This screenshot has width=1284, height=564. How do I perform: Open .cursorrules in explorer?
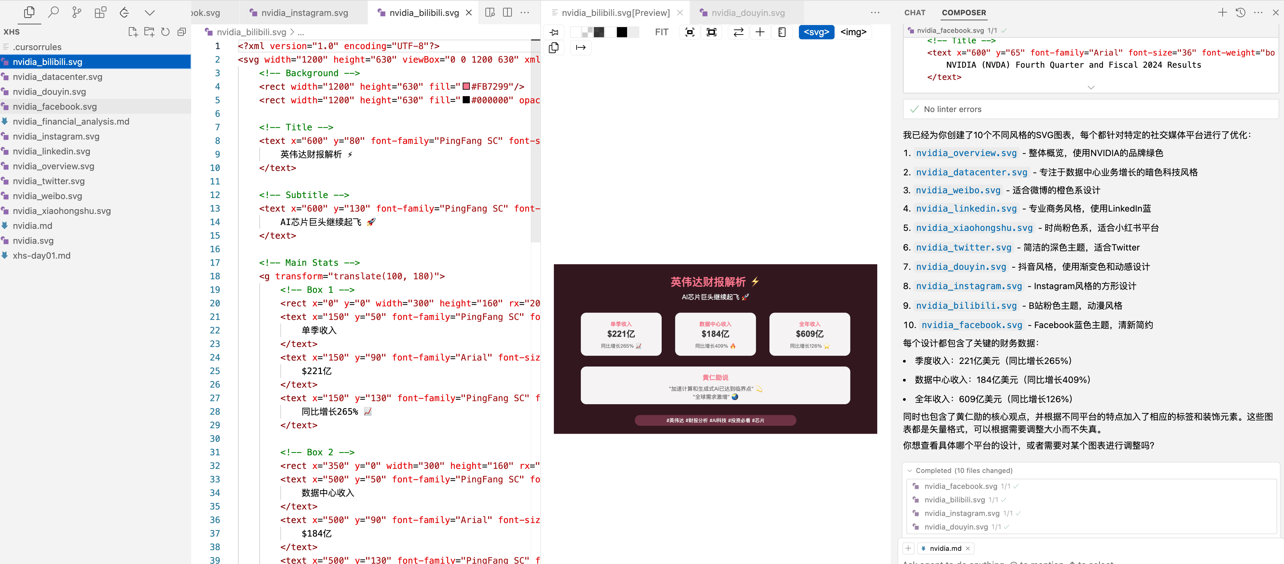coord(95,47)
